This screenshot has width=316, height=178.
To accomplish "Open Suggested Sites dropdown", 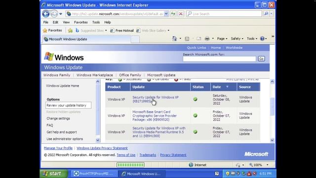I will pos(91,31).
